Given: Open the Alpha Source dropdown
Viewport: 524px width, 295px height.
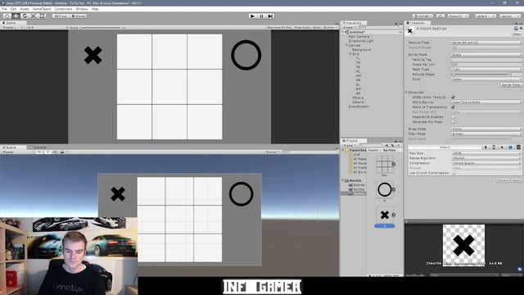Looking at the screenshot, I should pyautogui.click(x=486, y=102).
